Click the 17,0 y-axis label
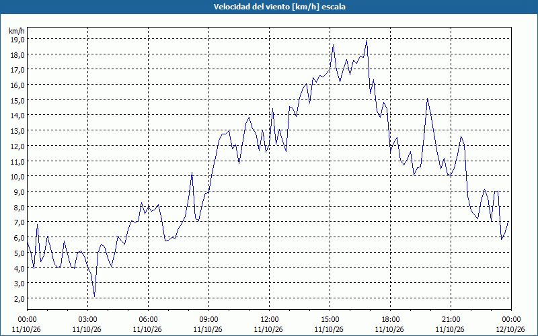Image resolution: width=538 pixels, height=336 pixels. [17, 70]
